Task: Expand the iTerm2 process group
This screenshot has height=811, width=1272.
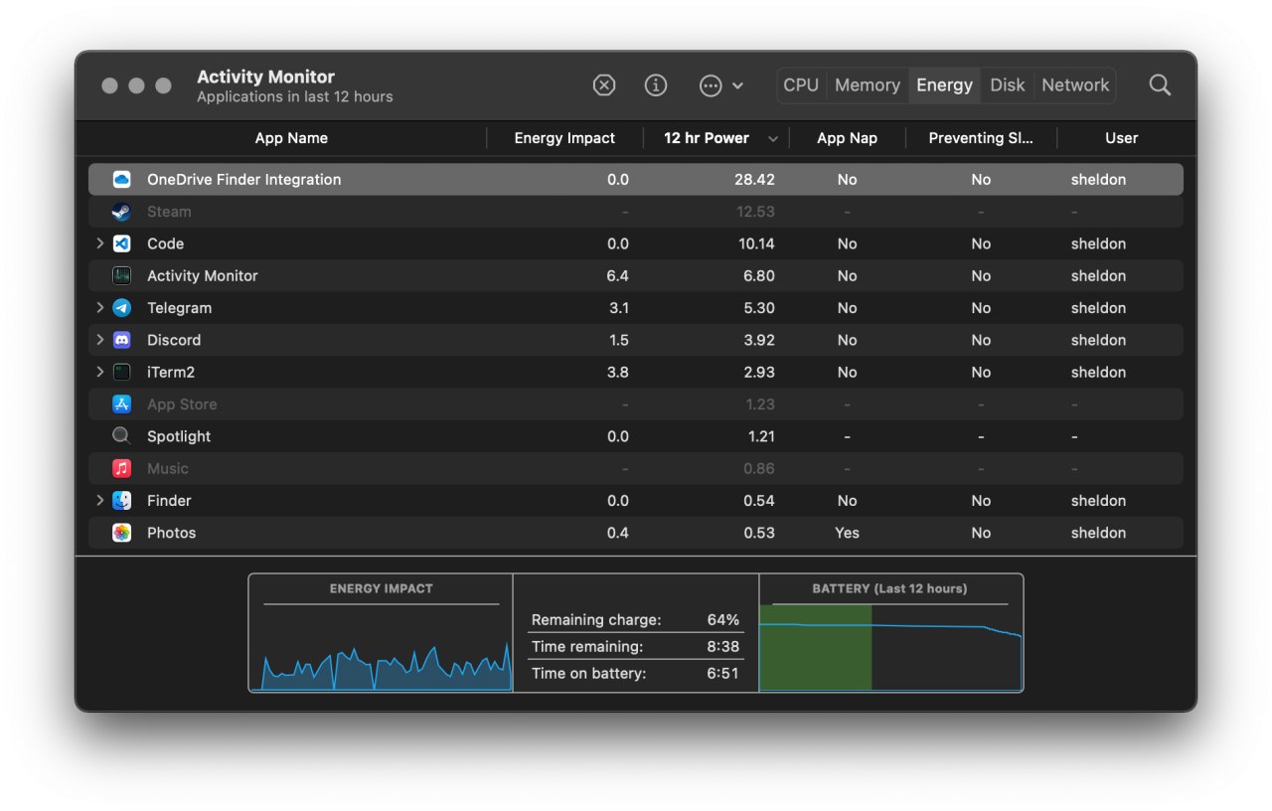Action: coord(99,372)
